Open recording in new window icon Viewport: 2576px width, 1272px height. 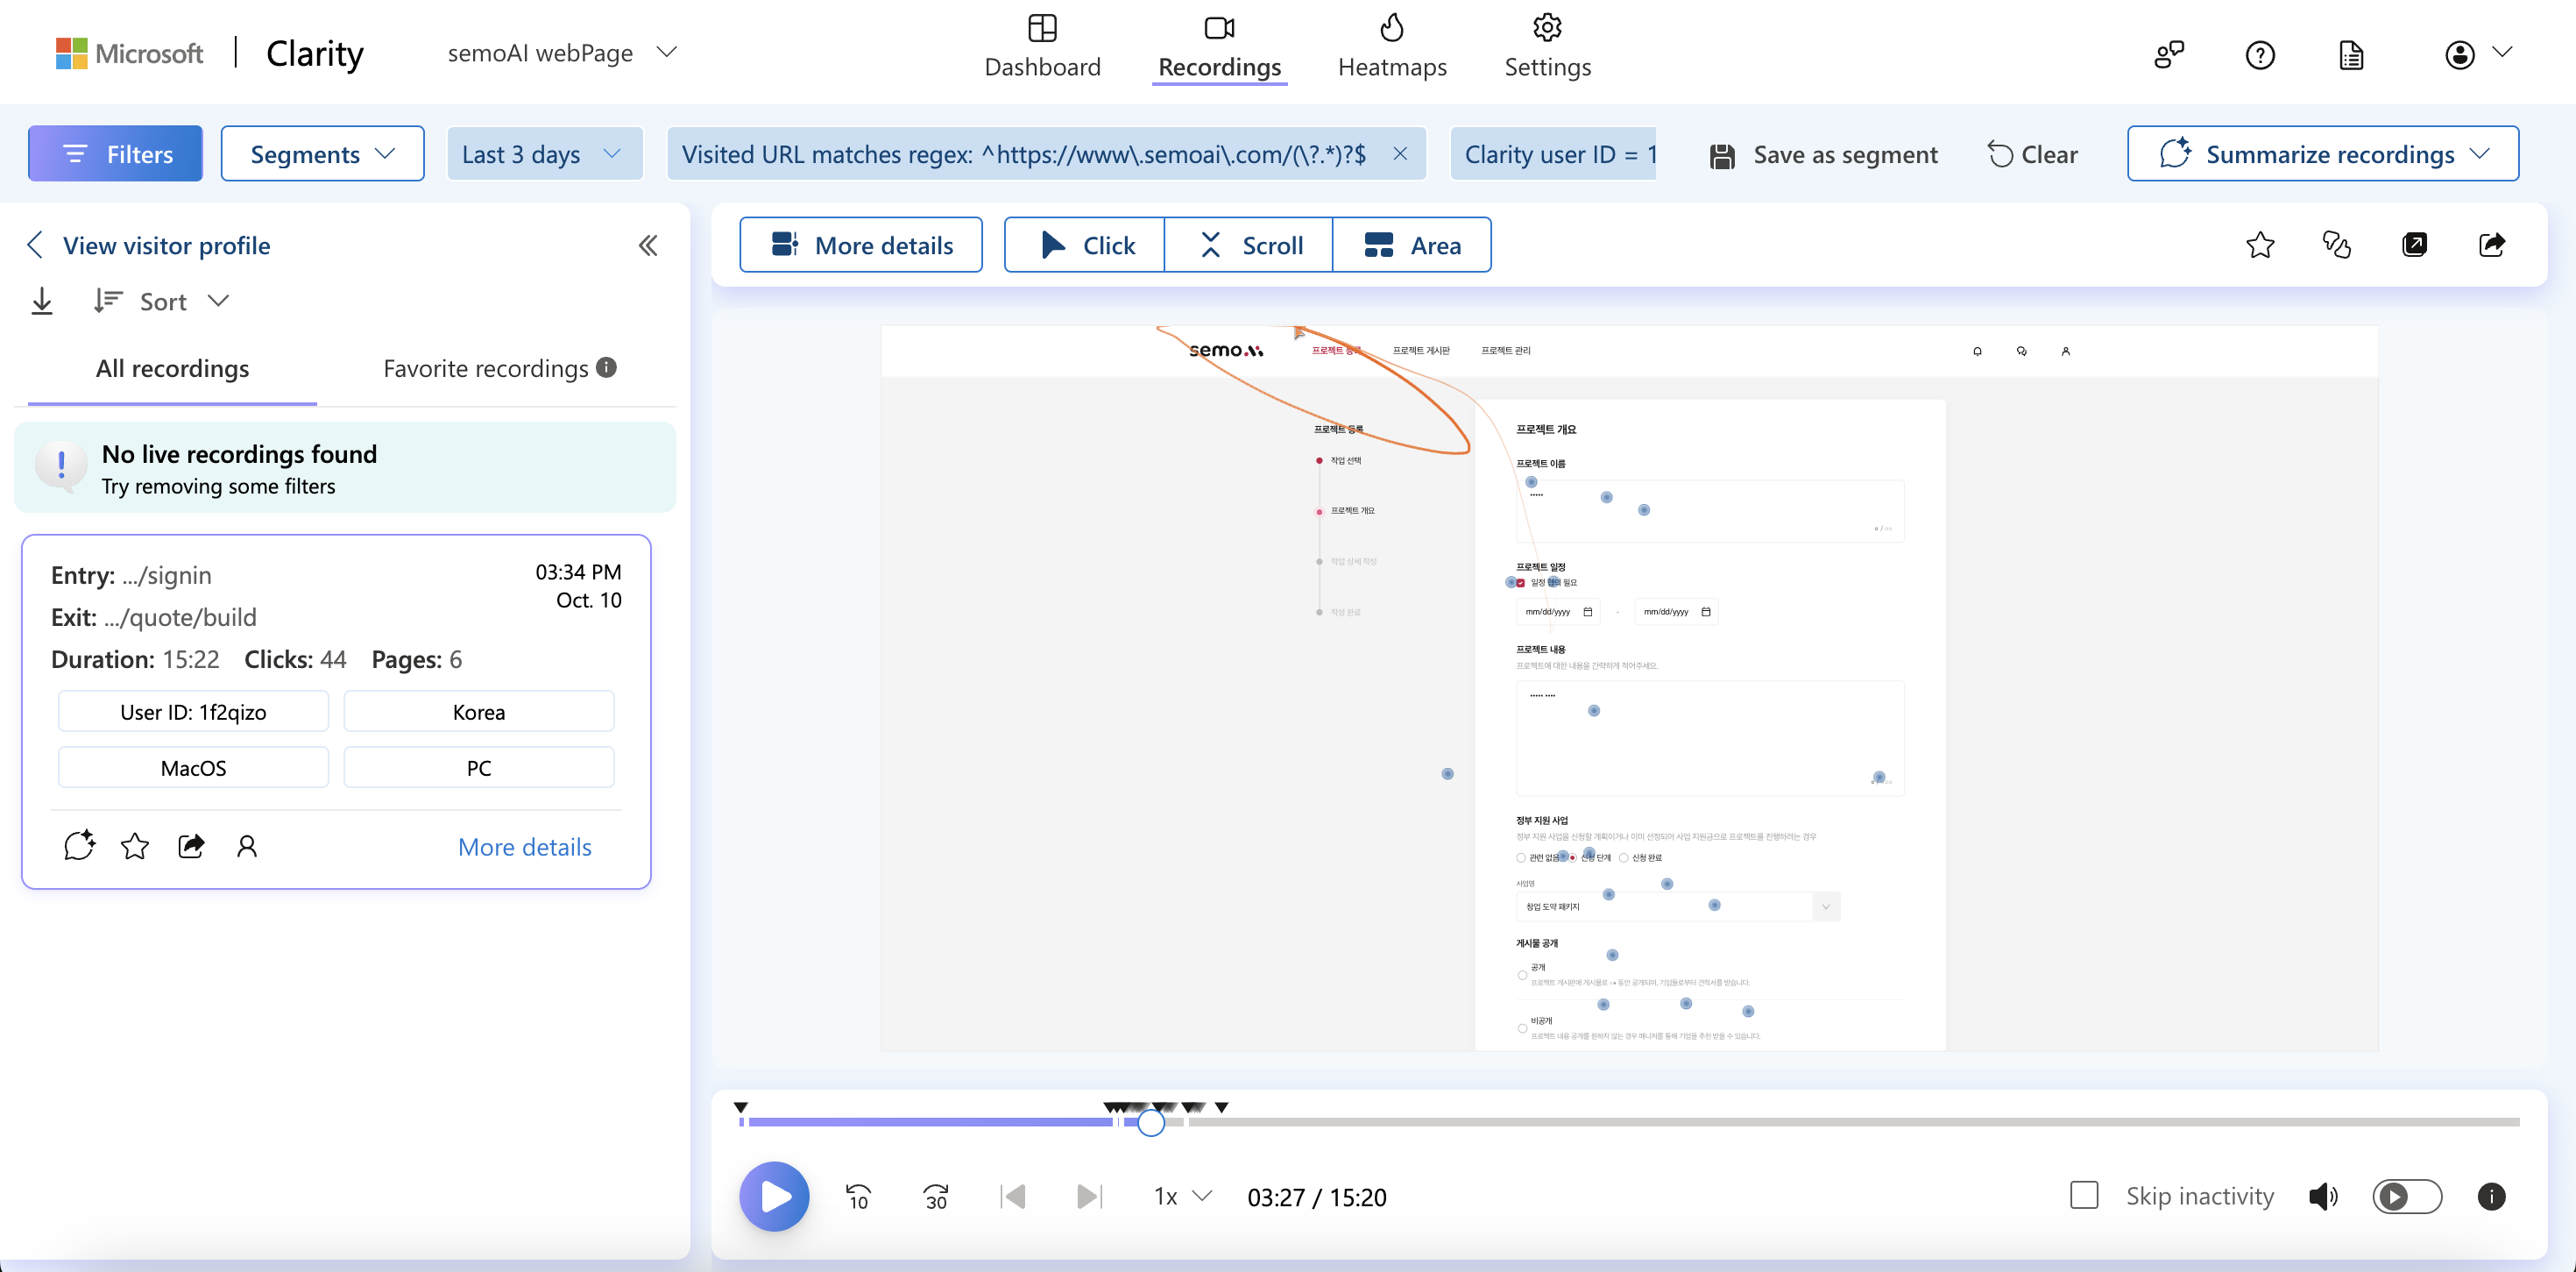pos(2414,246)
